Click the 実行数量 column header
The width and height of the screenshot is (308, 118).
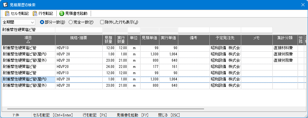(x=121, y=40)
